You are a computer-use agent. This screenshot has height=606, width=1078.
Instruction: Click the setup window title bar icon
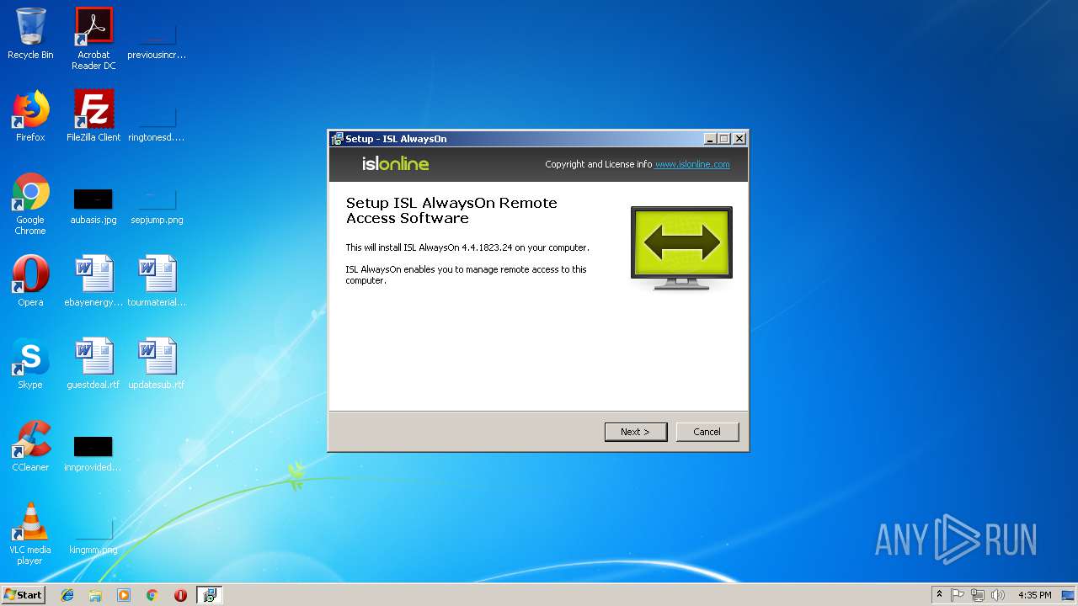tap(337, 139)
